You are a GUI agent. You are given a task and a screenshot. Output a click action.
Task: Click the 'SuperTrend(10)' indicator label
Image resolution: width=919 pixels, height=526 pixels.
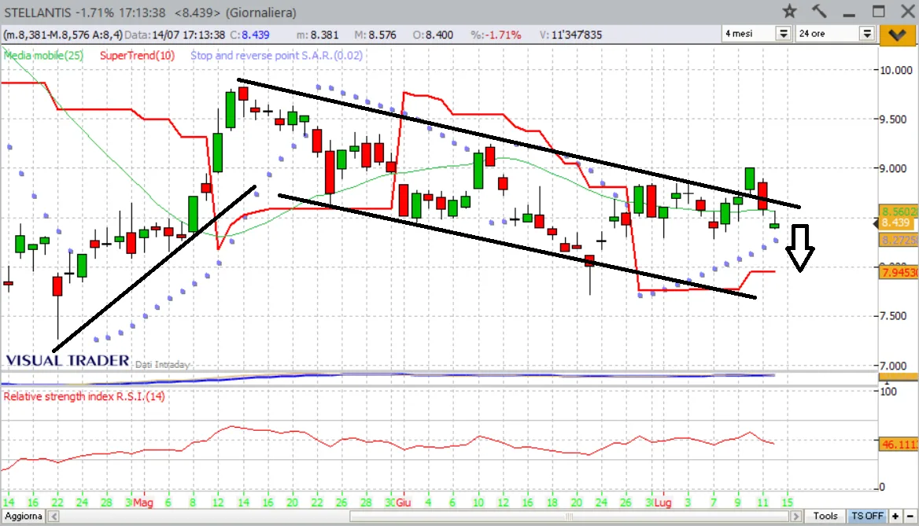pos(137,56)
